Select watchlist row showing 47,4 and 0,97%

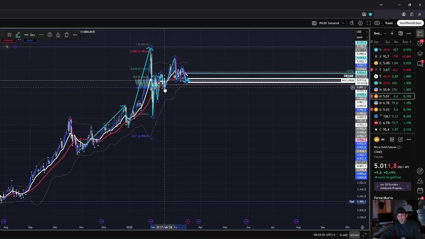(x=393, y=50)
